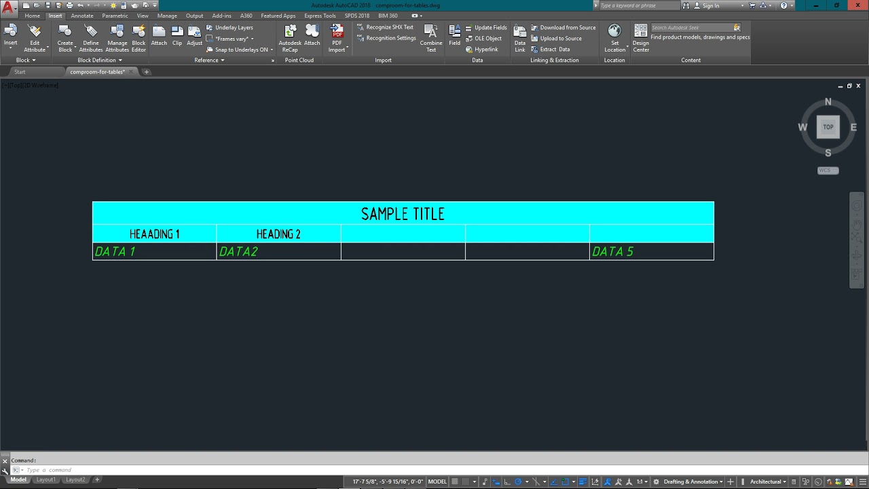
Task: Click Download from Source
Action: (563, 28)
